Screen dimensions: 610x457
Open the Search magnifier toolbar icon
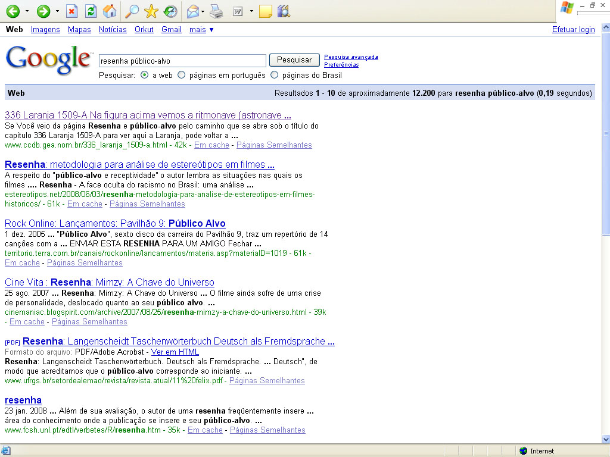(x=132, y=11)
